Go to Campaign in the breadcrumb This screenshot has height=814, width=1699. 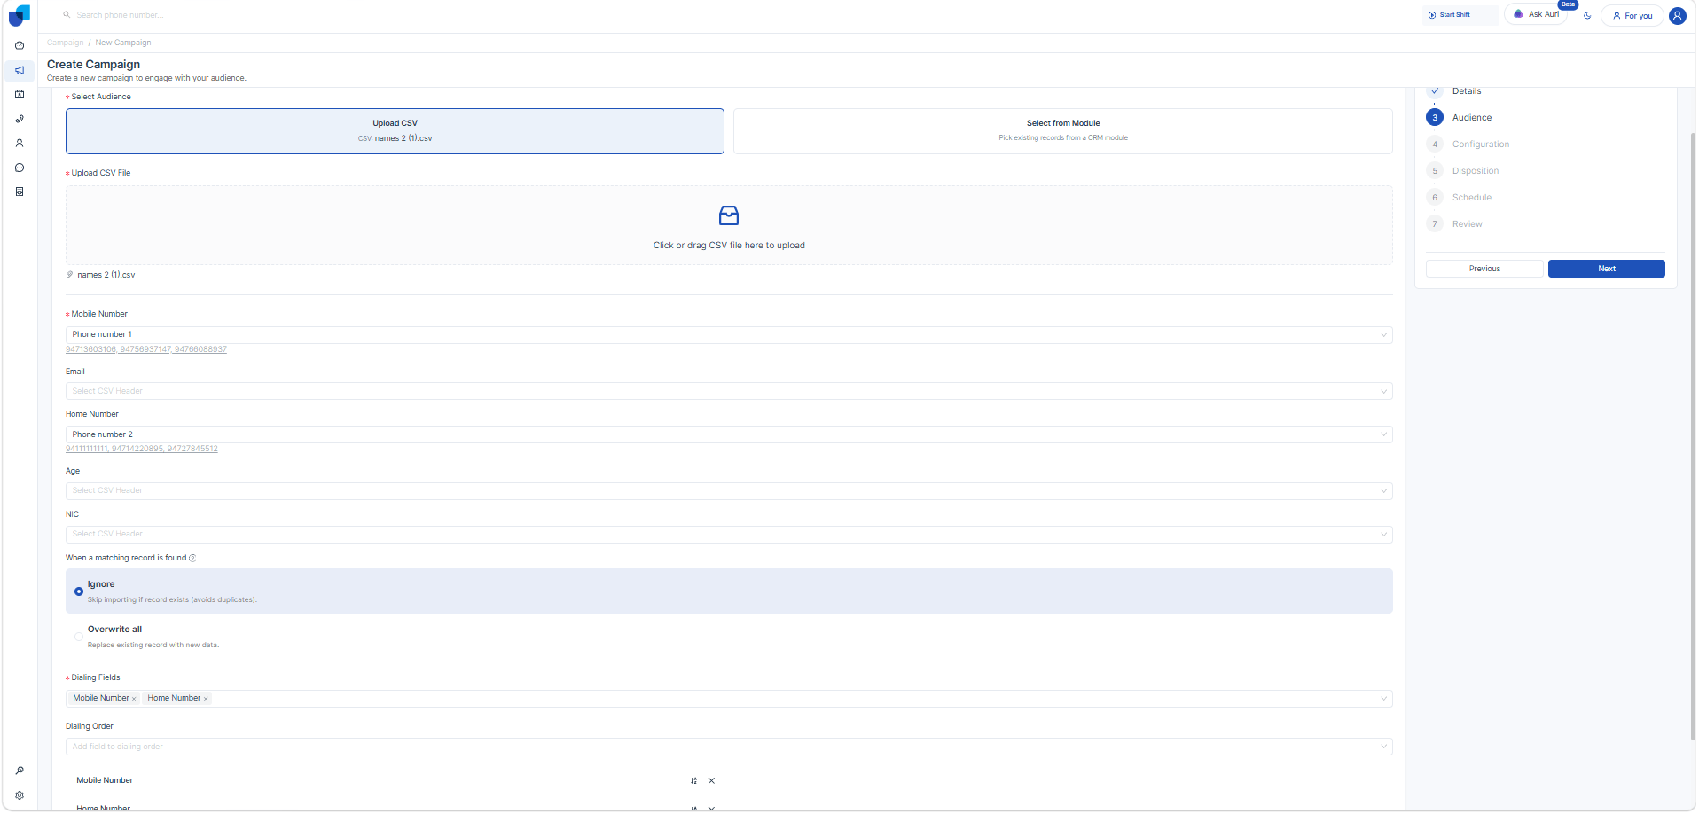click(x=65, y=43)
